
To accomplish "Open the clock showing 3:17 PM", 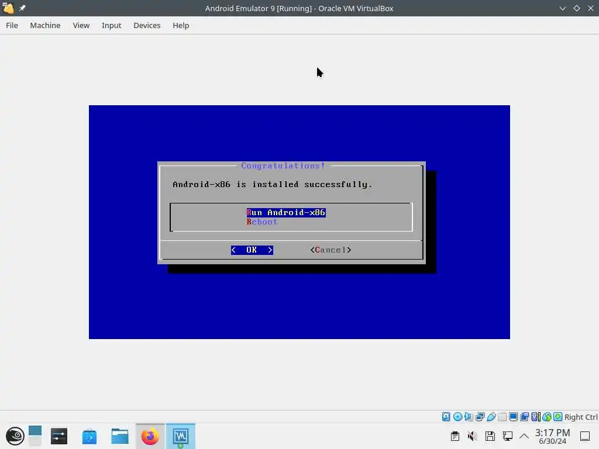I will [x=552, y=436].
